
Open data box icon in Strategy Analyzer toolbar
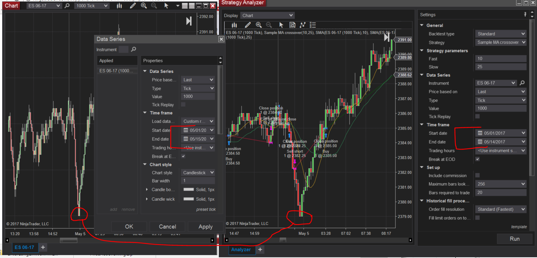pos(292,25)
